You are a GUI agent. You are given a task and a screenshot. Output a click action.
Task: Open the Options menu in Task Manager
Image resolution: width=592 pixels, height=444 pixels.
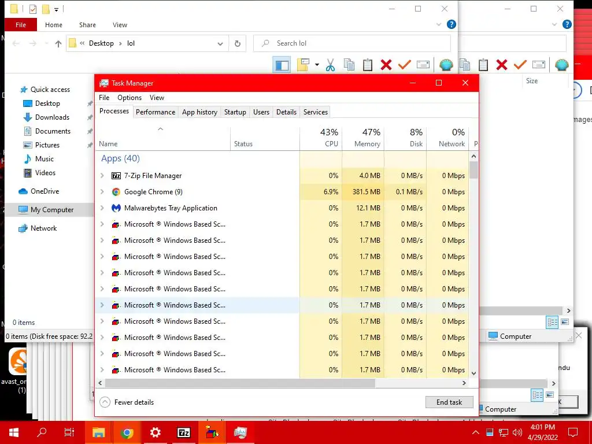click(129, 97)
